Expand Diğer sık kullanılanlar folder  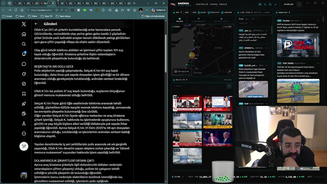tap(153, 16)
